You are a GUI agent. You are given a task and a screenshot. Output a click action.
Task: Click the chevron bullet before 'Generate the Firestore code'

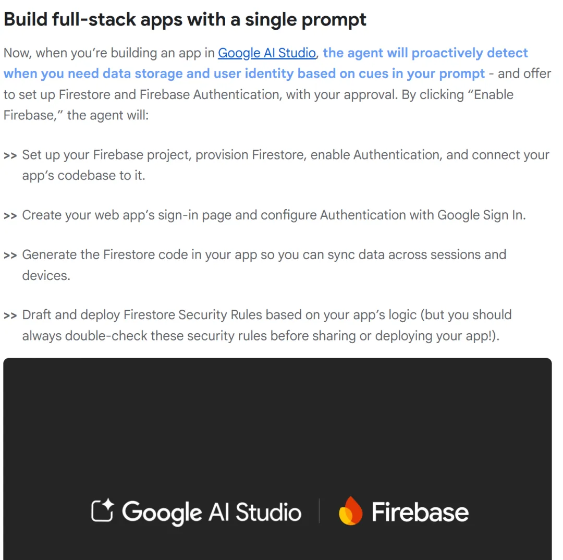coord(10,255)
